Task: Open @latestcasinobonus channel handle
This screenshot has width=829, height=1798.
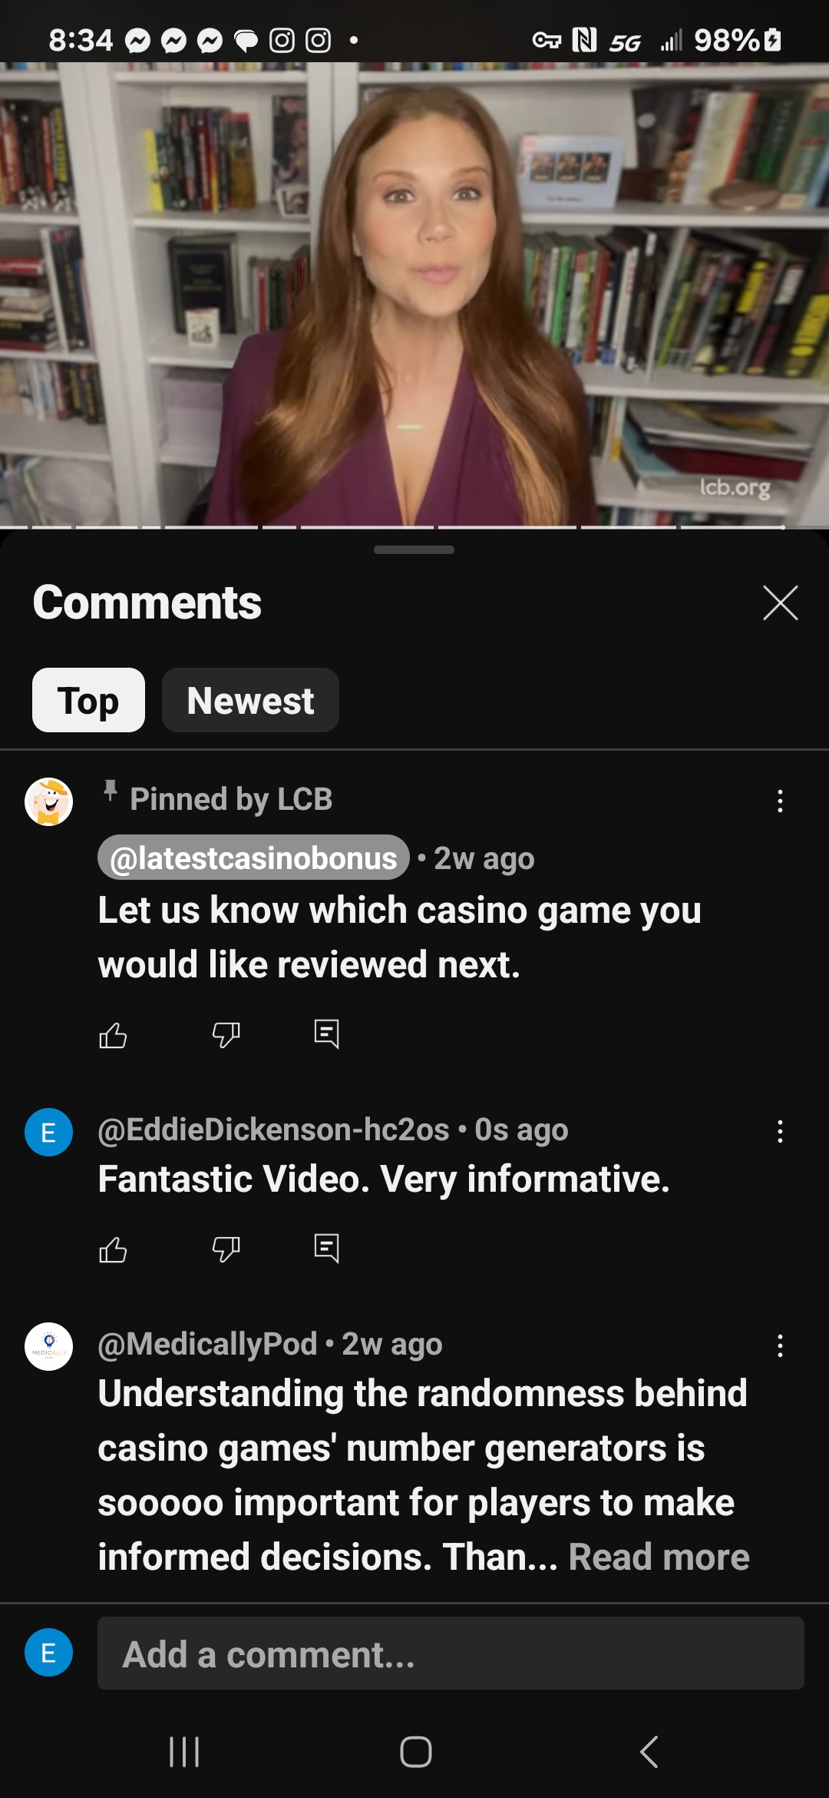Action: point(253,858)
